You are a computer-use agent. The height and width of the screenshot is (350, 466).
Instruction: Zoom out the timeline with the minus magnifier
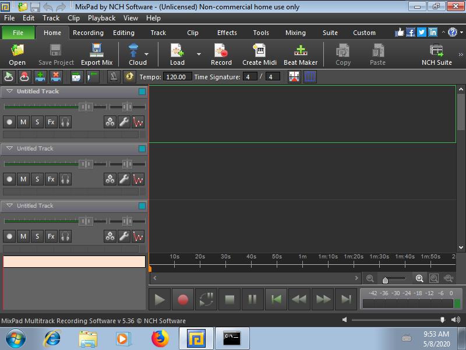pos(370,278)
